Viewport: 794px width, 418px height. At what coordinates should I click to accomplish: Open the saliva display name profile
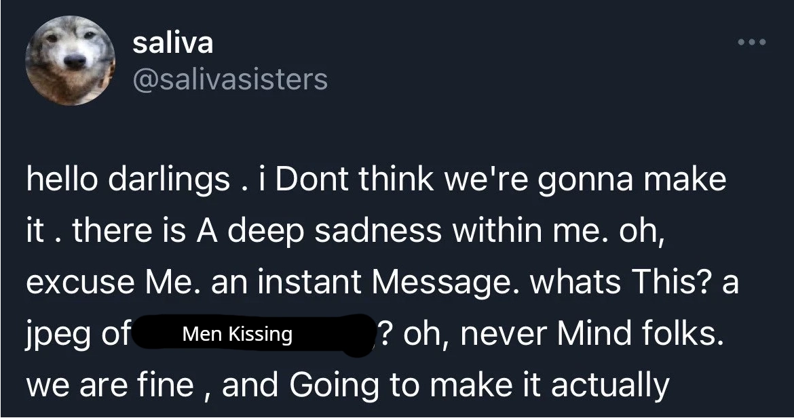(172, 43)
